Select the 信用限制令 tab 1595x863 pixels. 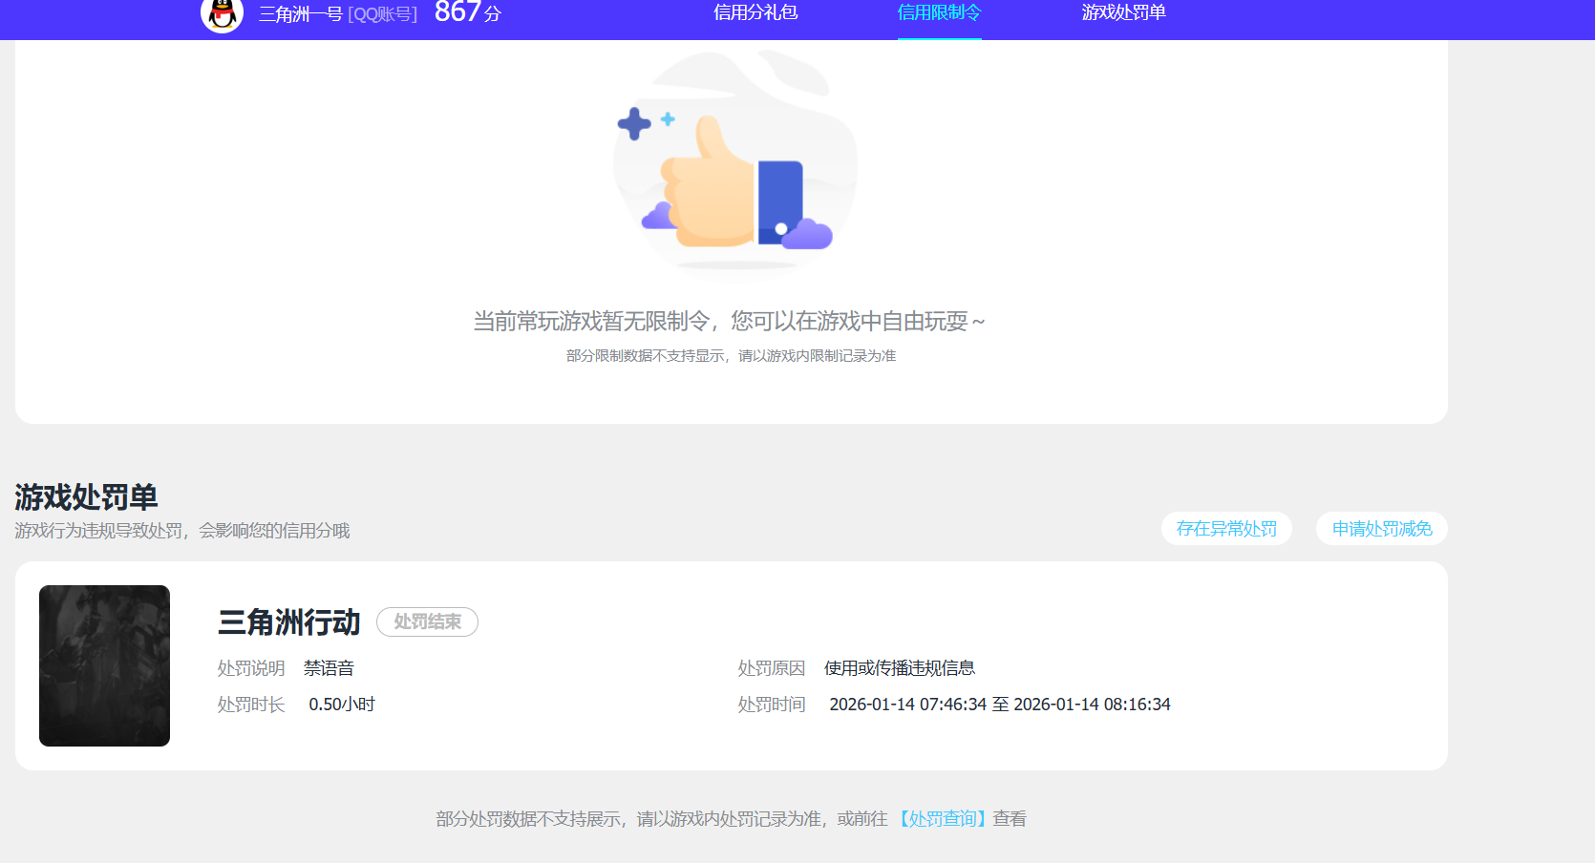click(939, 12)
